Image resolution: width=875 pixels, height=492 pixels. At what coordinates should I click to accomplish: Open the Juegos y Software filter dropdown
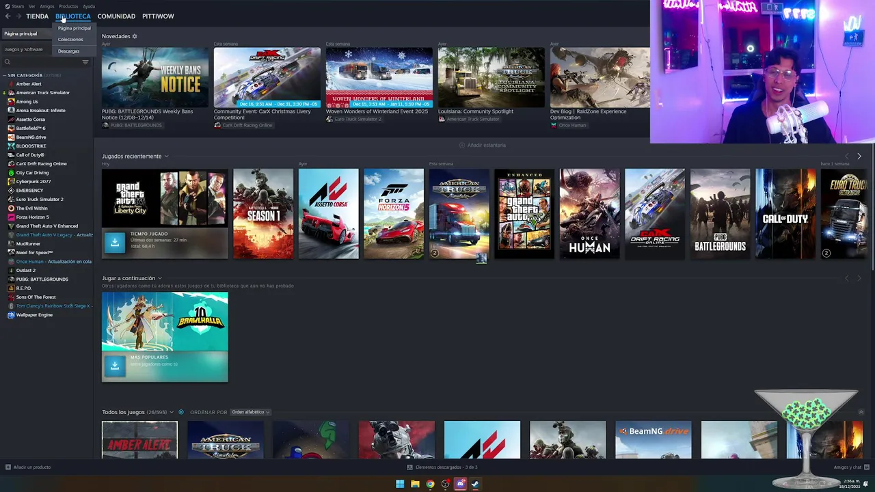(26, 49)
